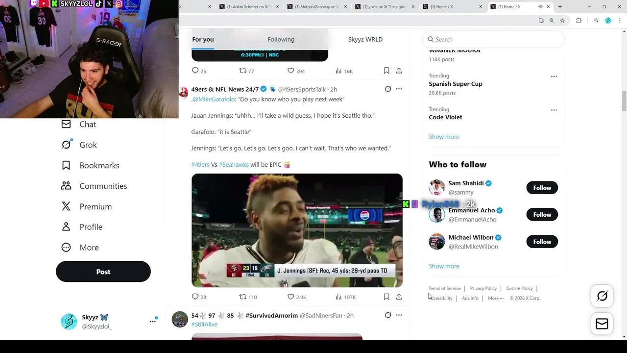627x353 pixels.
Task: Click the page's vertical scrollbar
Action: click(x=624, y=101)
